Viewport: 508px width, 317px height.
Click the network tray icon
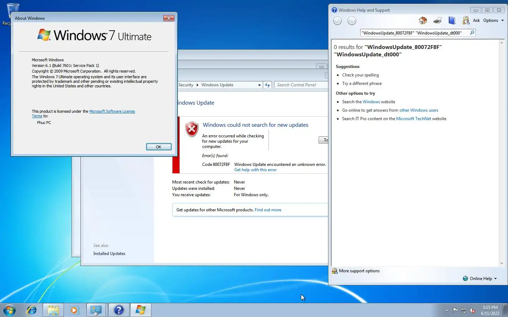464,310
